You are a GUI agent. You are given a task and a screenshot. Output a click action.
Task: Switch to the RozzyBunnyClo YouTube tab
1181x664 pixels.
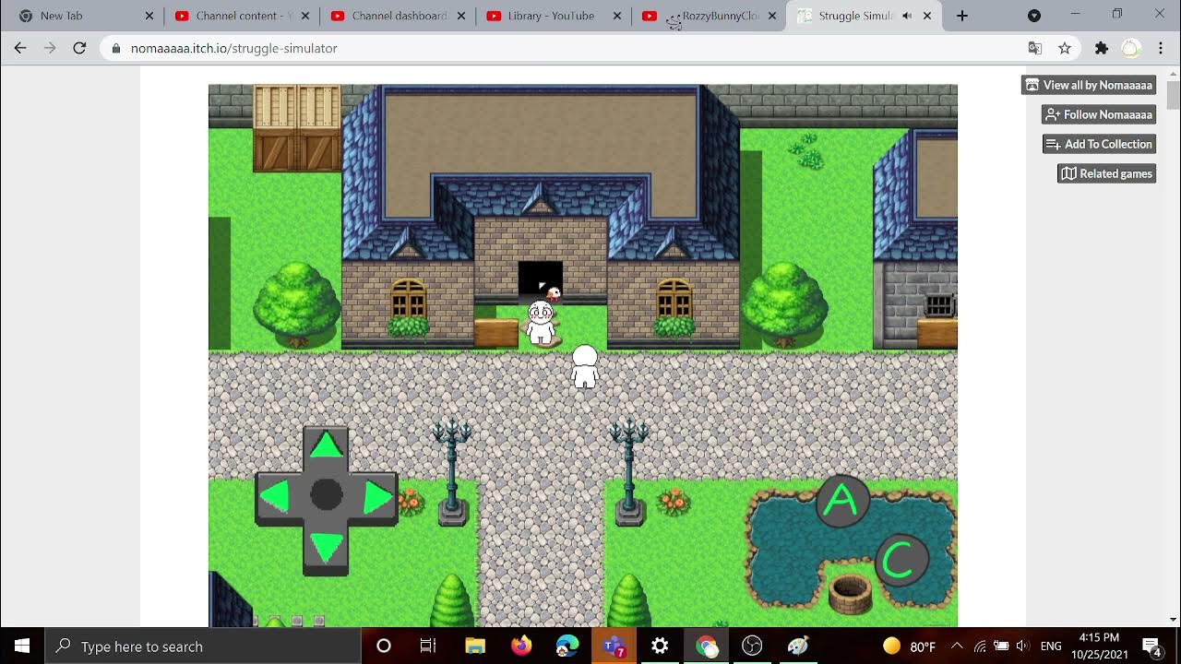tap(710, 16)
